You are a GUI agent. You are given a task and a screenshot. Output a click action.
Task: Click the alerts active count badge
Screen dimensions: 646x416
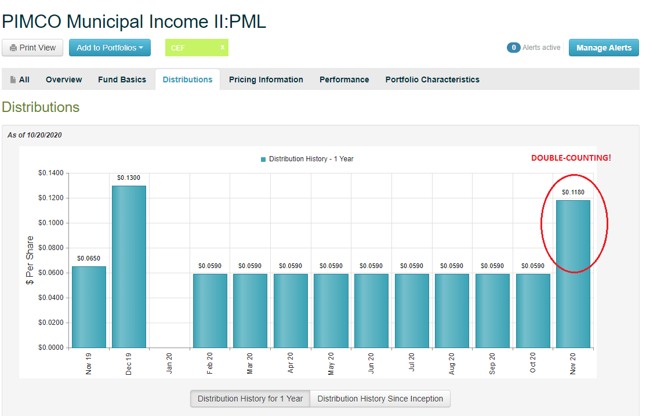click(x=513, y=48)
